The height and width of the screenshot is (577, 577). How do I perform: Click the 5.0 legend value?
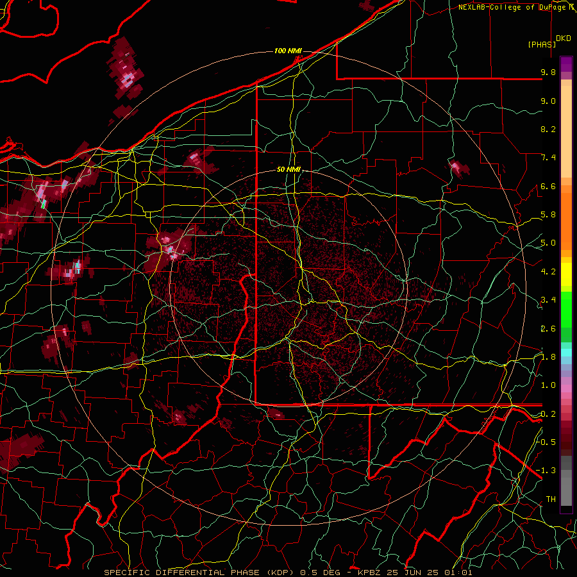coord(548,243)
